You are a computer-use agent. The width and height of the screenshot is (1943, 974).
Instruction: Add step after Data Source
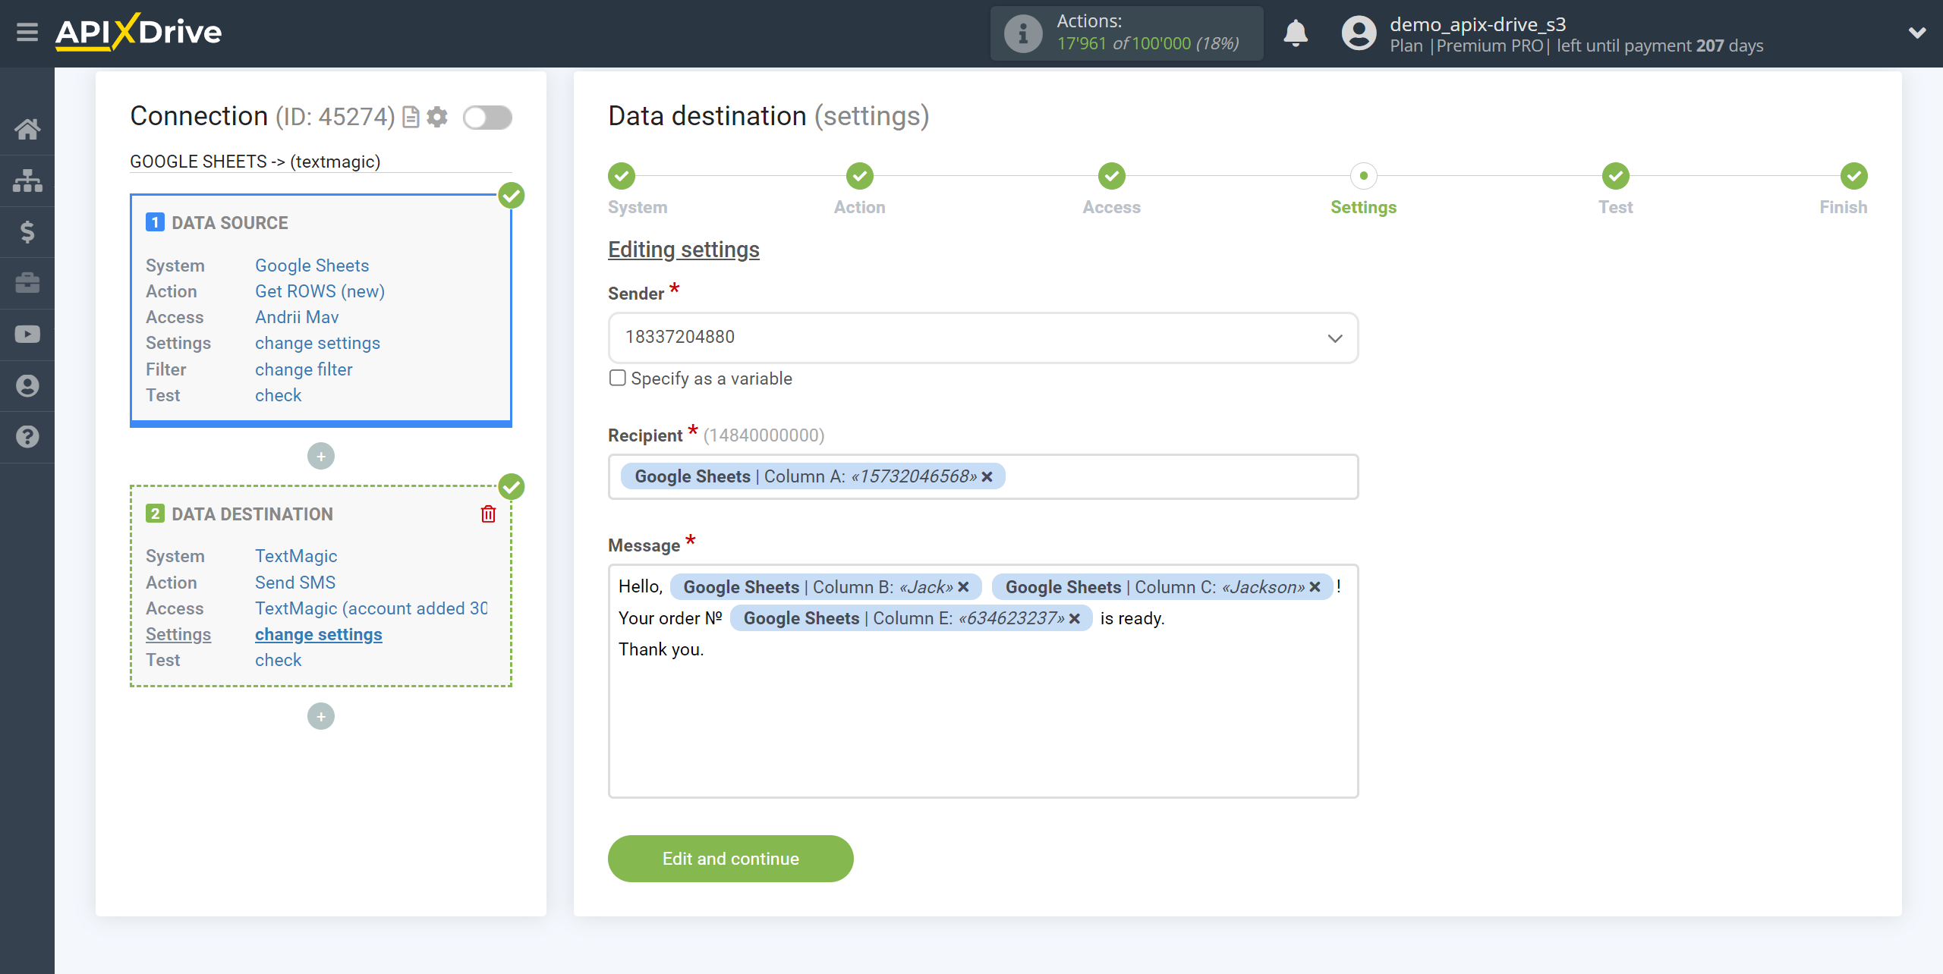click(x=321, y=456)
